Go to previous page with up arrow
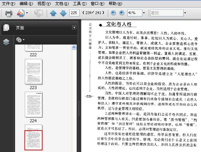201x152 pixels. [x=53, y=13]
